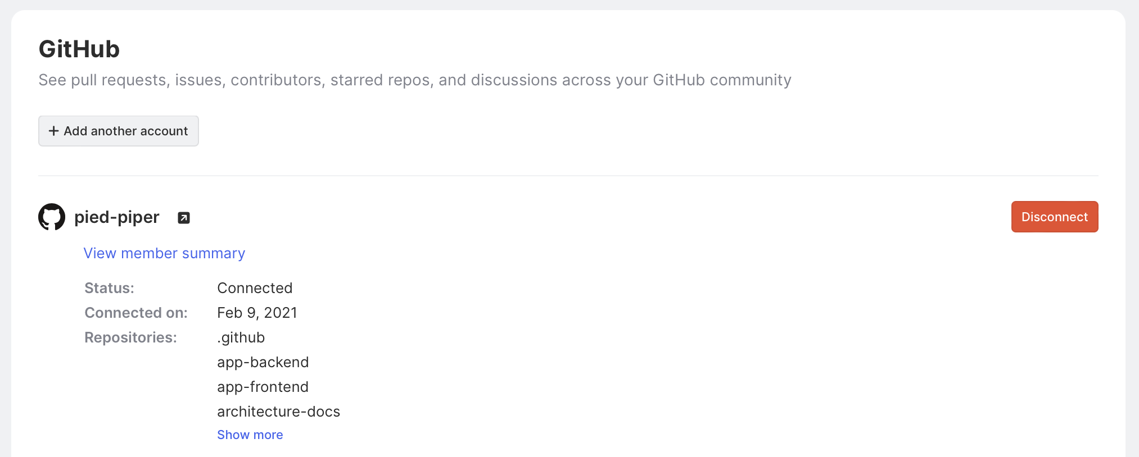Expand repositories list with Show more
This screenshot has height=457, width=1139.
click(250, 435)
